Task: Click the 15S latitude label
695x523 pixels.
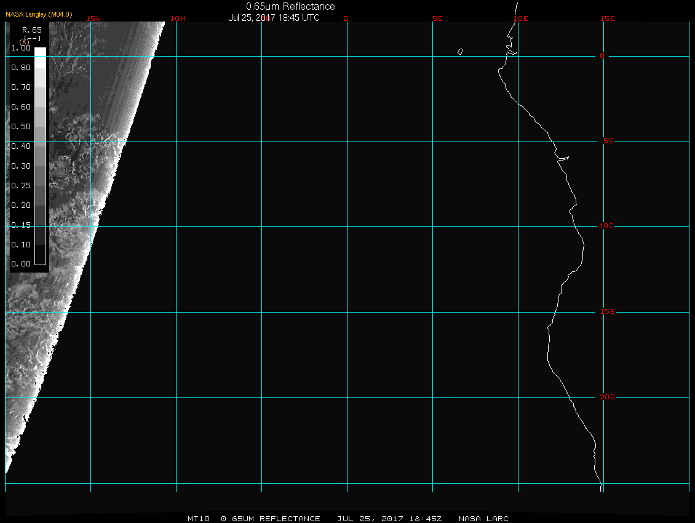Action: click(607, 312)
